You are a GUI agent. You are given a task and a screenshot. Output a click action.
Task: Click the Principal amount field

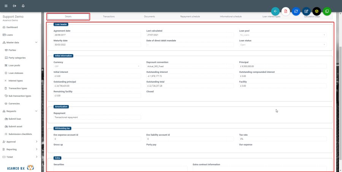click(282, 66)
